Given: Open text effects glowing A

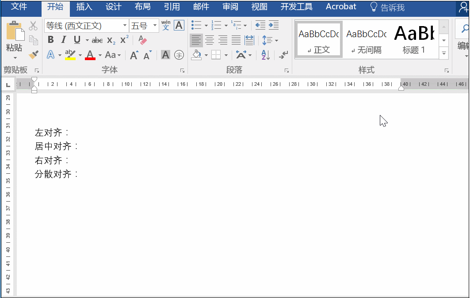Looking at the screenshot, I should coord(51,55).
